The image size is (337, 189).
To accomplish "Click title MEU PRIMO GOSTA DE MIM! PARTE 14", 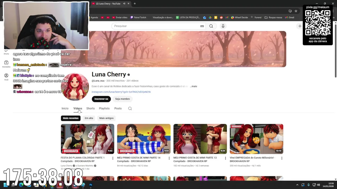I will (139, 159).
